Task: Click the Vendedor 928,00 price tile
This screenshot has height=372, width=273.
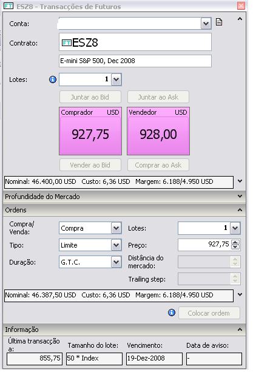Action: (158, 131)
